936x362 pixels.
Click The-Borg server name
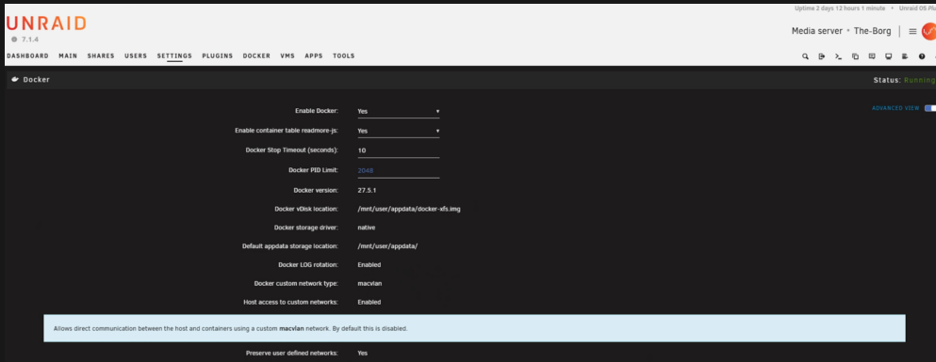click(x=872, y=31)
